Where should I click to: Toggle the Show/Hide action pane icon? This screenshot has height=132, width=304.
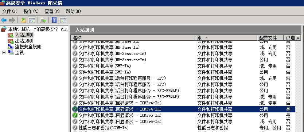(63, 20)
